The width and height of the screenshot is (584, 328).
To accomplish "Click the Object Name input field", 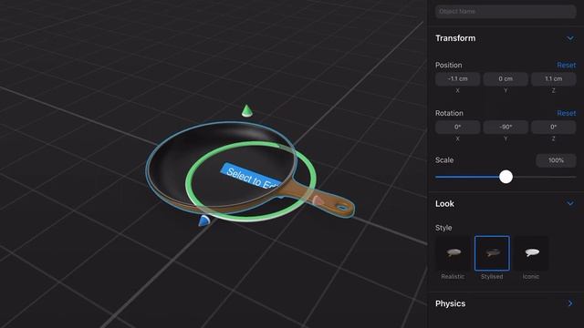I will click(506, 12).
